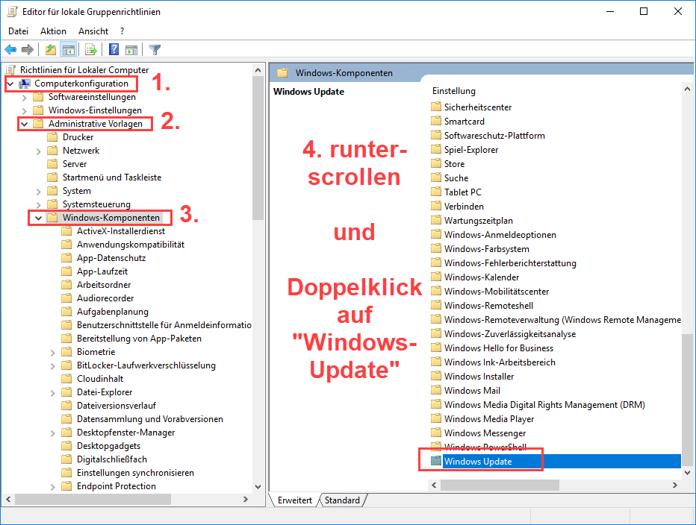Click the Windows Update selected folder icon
The height and width of the screenshot is (525, 696).
click(436, 461)
